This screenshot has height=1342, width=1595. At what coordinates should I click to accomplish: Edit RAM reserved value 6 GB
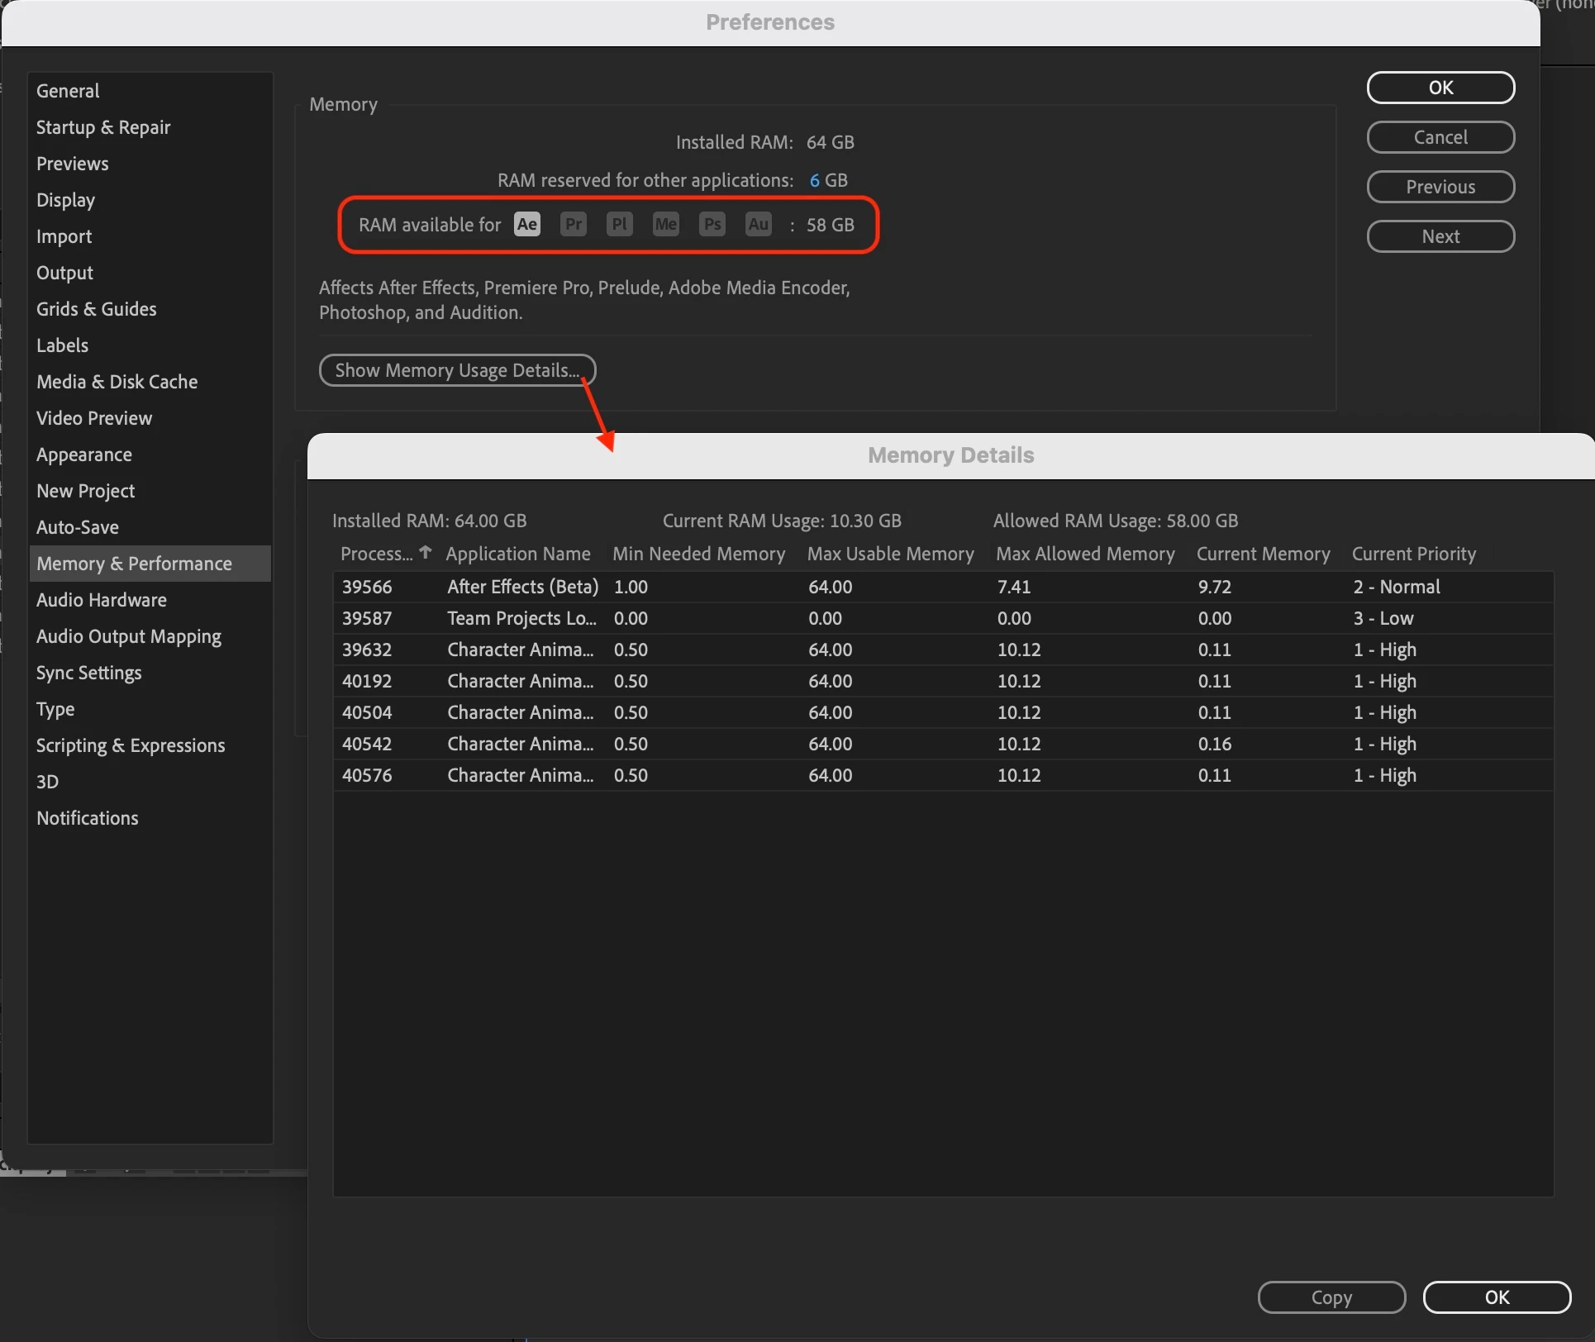[x=814, y=180]
